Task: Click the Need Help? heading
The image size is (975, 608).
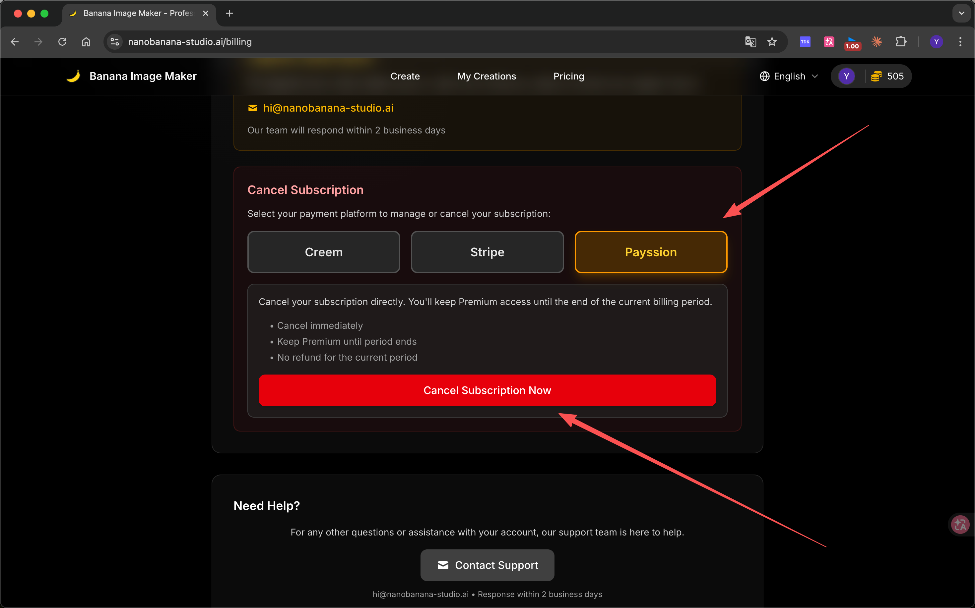Action: click(x=267, y=505)
